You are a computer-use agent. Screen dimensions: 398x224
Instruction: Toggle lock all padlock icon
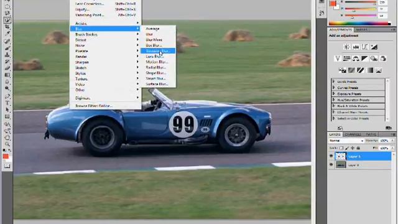(358, 148)
